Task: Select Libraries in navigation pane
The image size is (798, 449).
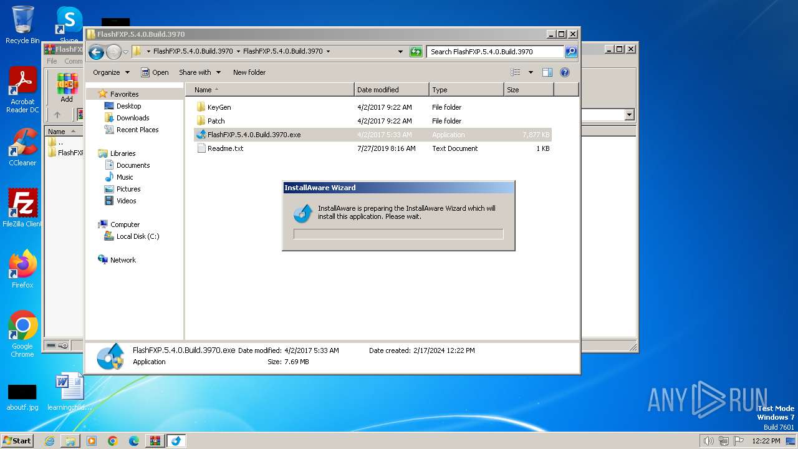Action: [x=123, y=153]
